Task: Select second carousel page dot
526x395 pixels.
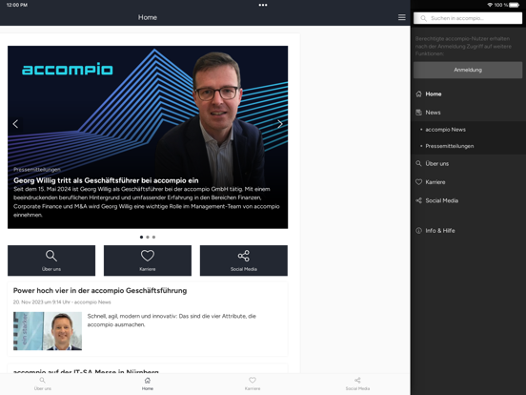Action: coord(148,238)
